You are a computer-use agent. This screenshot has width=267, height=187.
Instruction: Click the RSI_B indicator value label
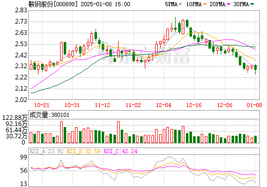tap(83, 151)
